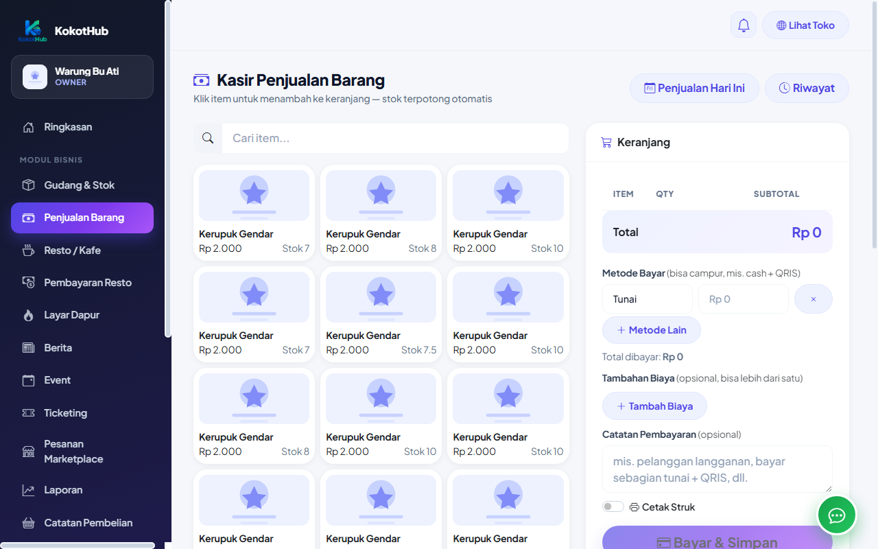Screen dimensions: 878x549
Task: Click the QTY column header
Action: (x=665, y=194)
